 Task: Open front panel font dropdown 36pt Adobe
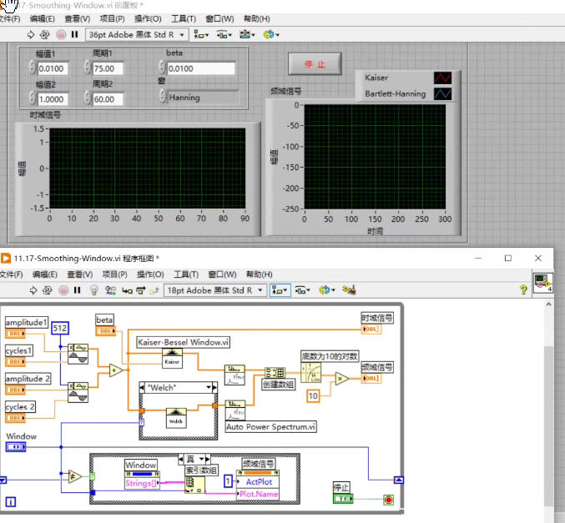tap(137, 34)
